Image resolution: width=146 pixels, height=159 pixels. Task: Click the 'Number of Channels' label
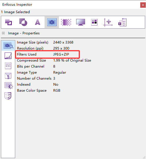point(34,78)
